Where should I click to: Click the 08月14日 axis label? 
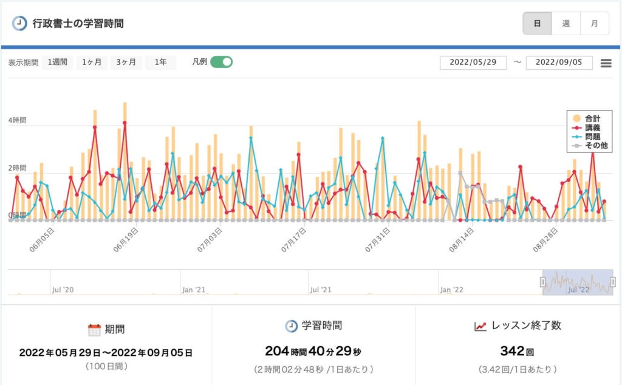click(x=462, y=240)
